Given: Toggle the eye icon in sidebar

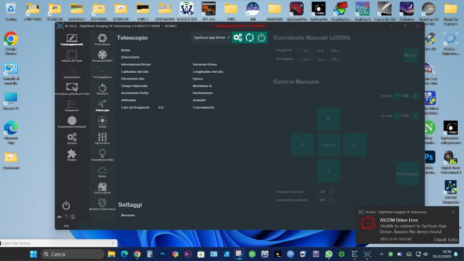Looking at the screenshot, I should [59, 217].
